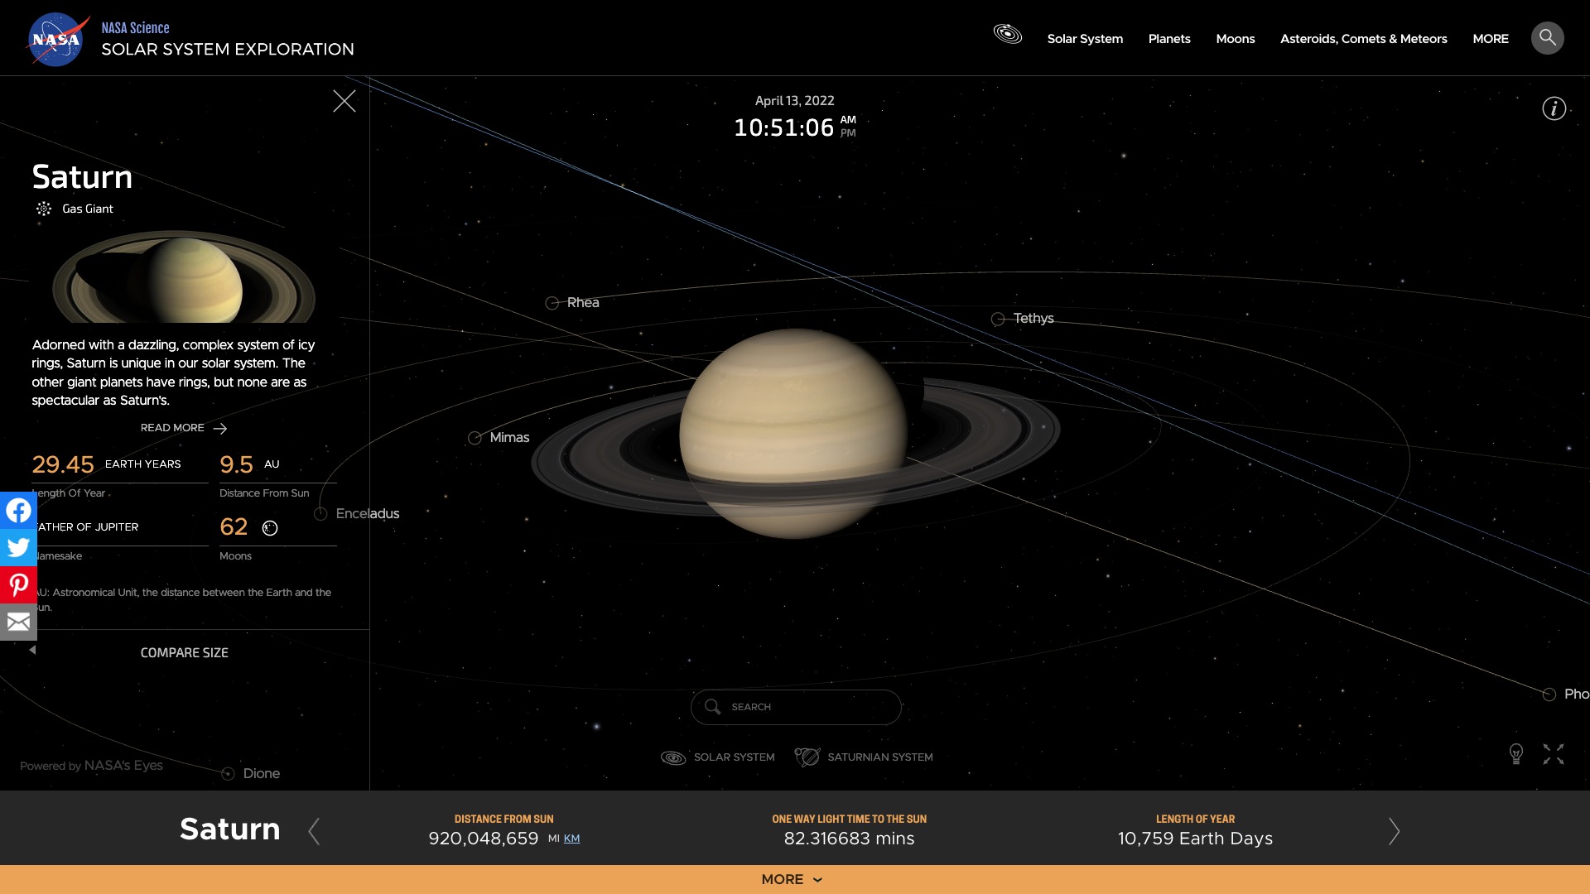Viewport: 1590px width, 894px height.
Task: Switch distance units to MI
Action: click(553, 839)
